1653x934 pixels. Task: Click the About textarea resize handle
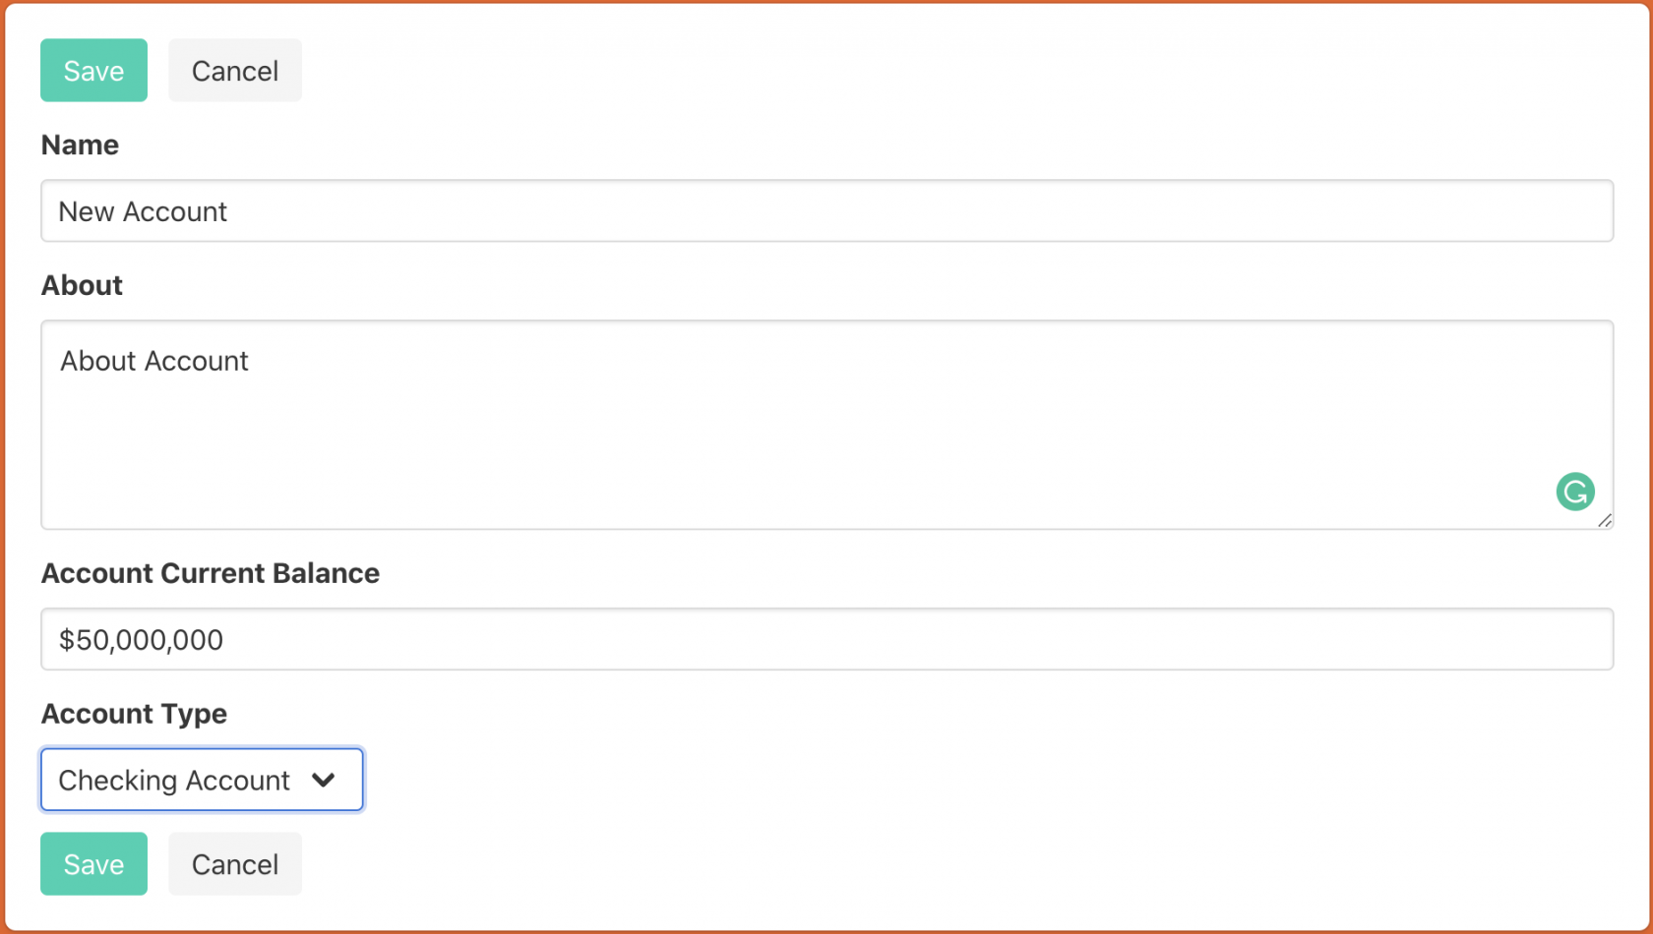click(x=1605, y=521)
